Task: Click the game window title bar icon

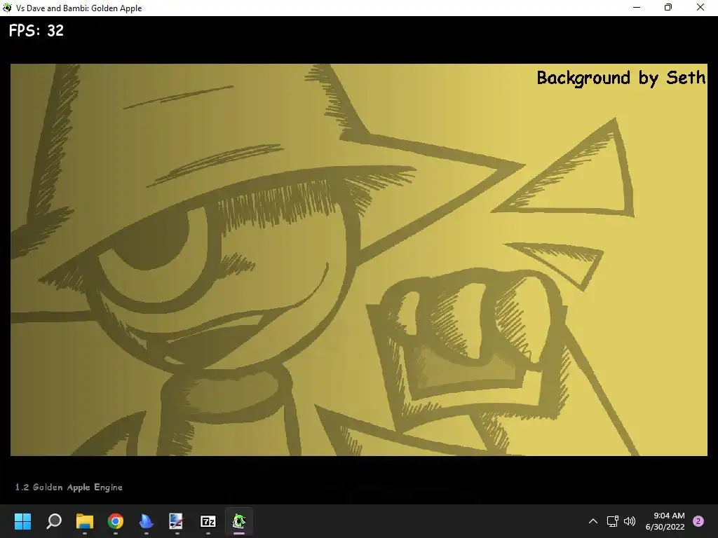Action: click(x=7, y=8)
